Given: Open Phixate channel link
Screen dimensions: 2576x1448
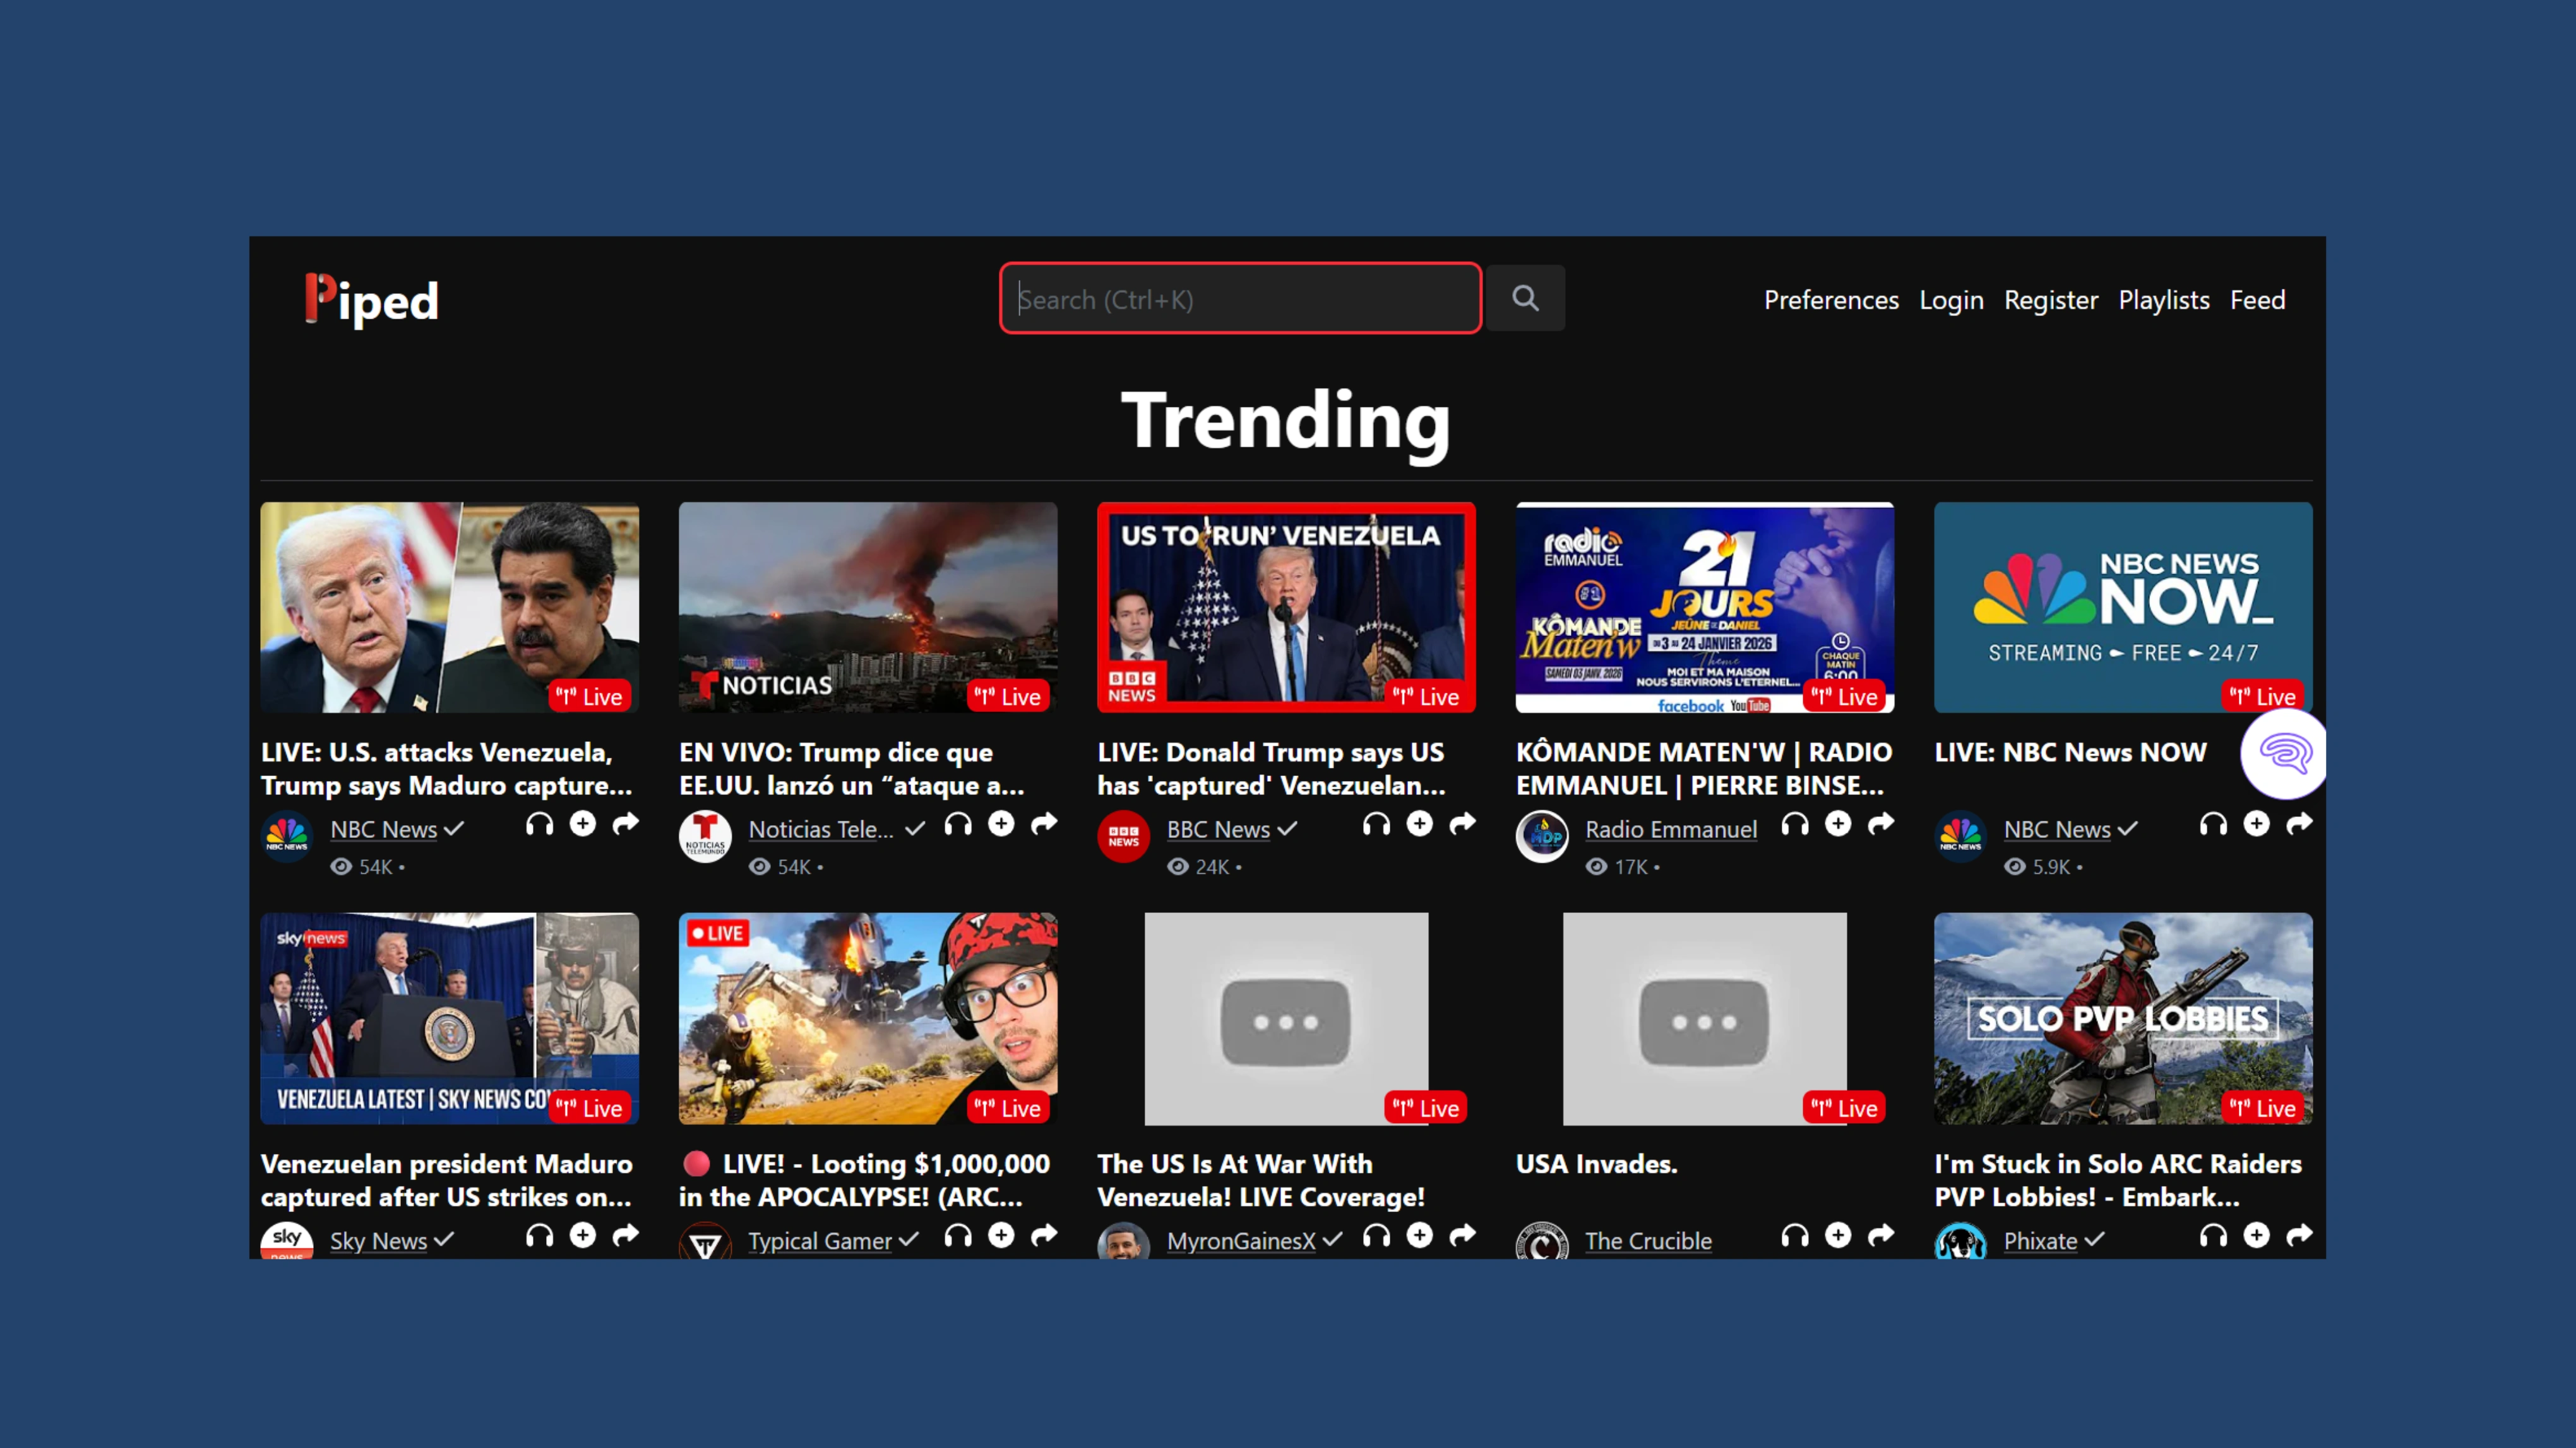Looking at the screenshot, I should 2040,1241.
